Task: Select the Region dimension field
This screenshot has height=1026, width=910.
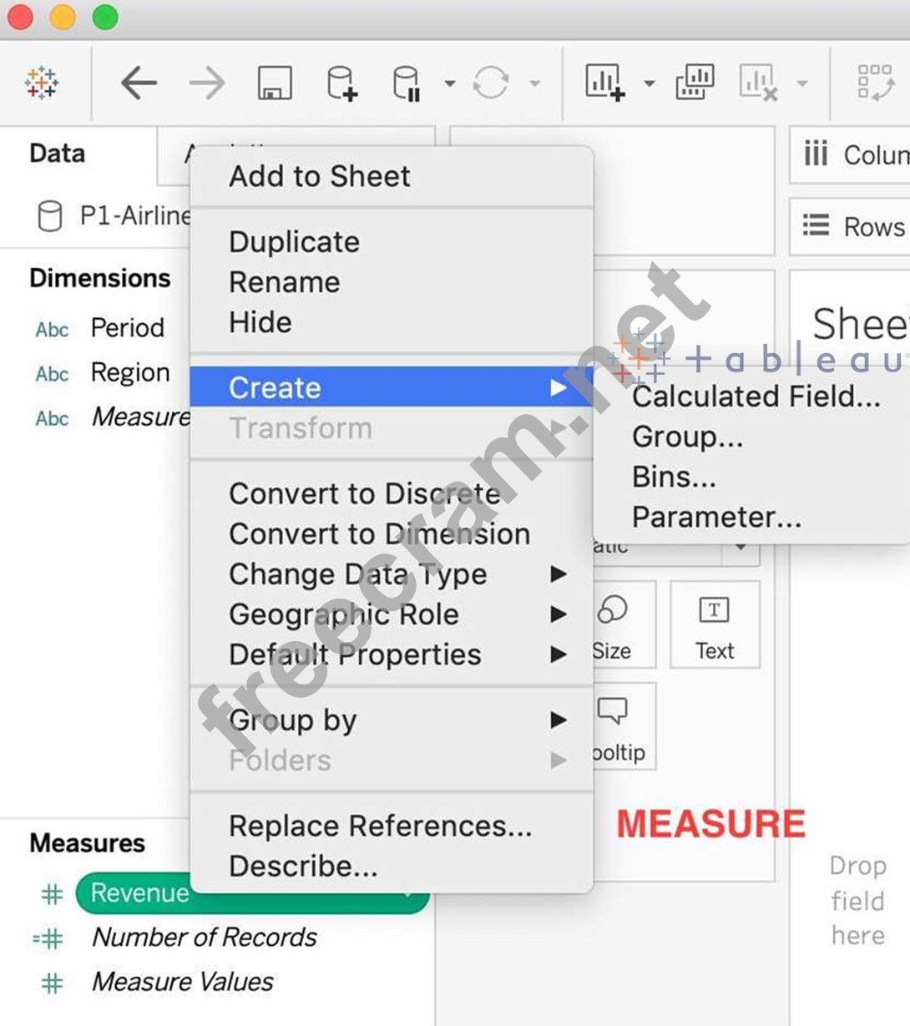Action: 129,372
